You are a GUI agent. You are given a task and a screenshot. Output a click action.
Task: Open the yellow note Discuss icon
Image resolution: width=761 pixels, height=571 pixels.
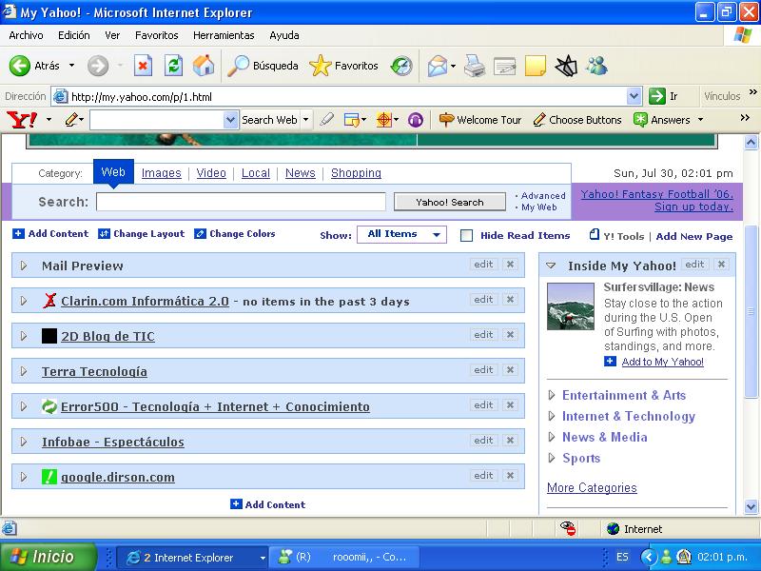coord(536,66)
